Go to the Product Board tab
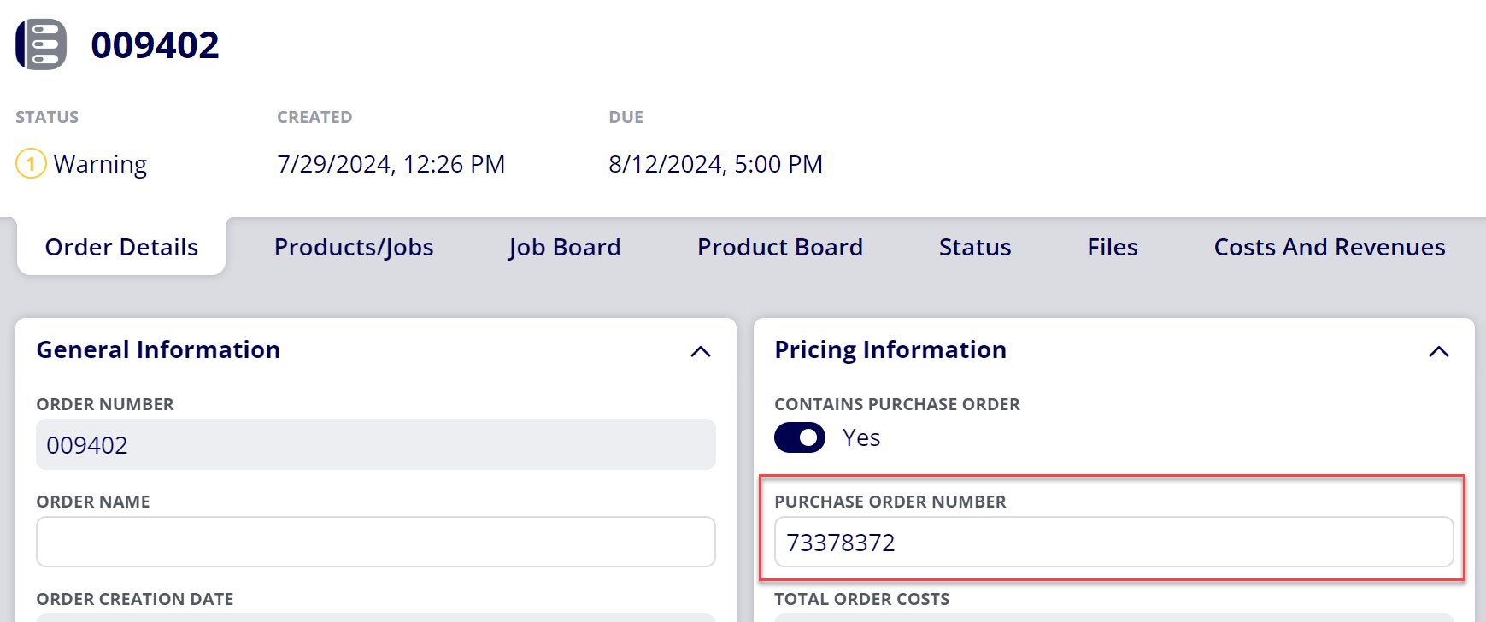This screenshot has width=1486, height=622. (780, 247)
